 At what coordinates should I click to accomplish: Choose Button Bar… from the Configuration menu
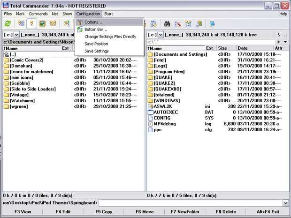pyautogui.click(x=109, y=30)
